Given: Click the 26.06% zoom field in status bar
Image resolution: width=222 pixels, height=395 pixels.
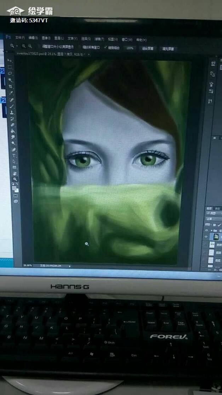Looking at the screenshot, I should point(28,265).
